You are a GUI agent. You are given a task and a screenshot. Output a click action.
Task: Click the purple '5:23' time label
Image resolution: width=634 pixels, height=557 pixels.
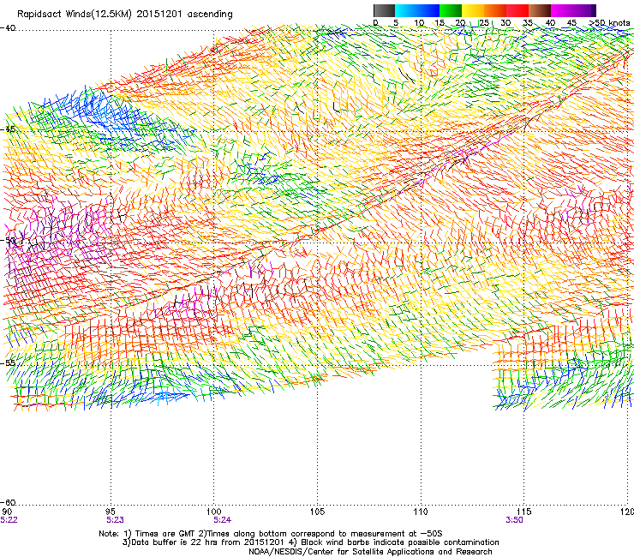click(x=116, y=520)
